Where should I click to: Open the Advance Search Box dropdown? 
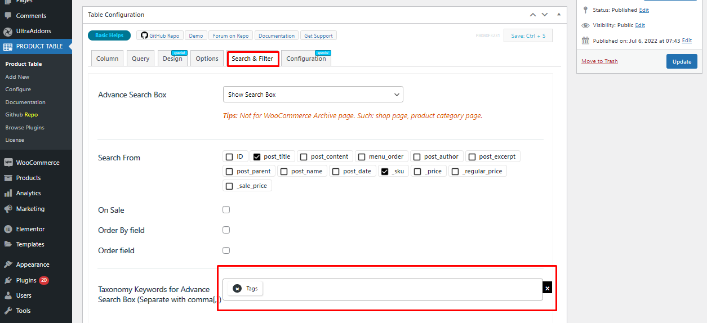313,95
